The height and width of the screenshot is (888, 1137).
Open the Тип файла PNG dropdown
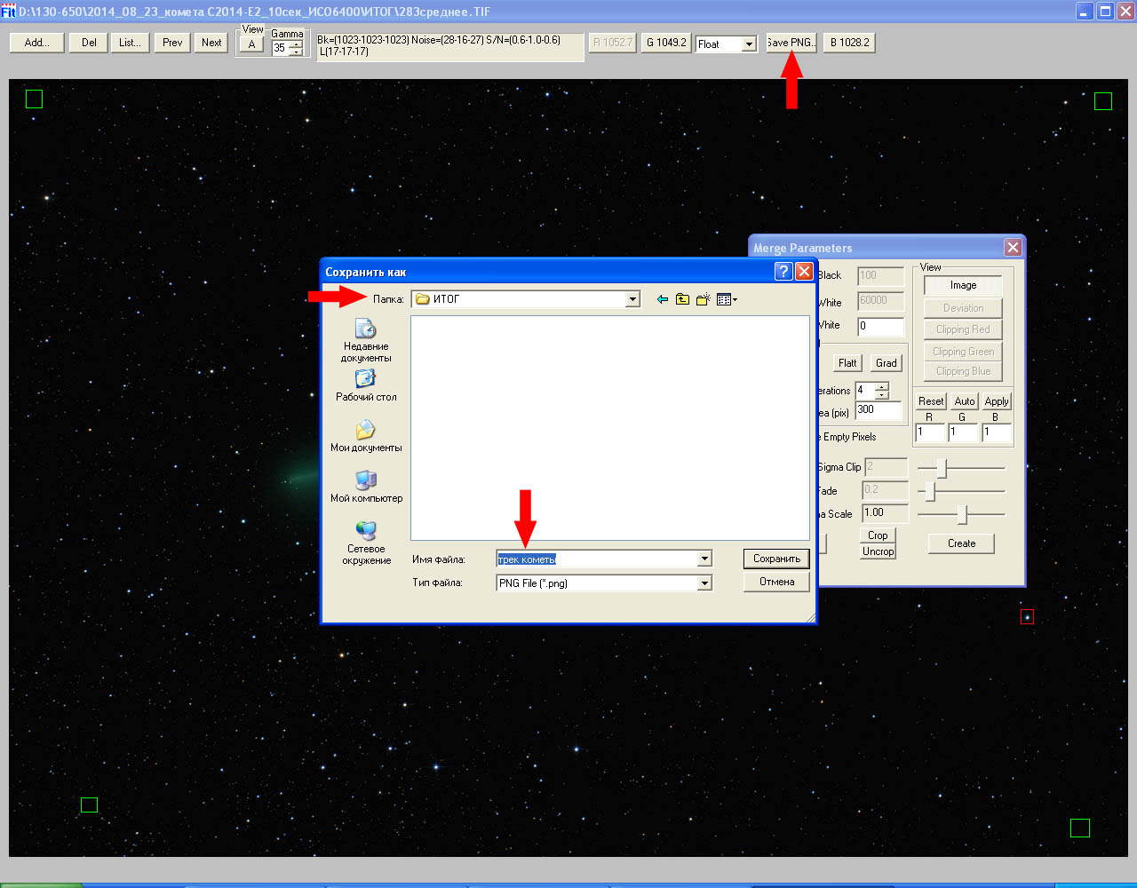(x=704, y=583)
